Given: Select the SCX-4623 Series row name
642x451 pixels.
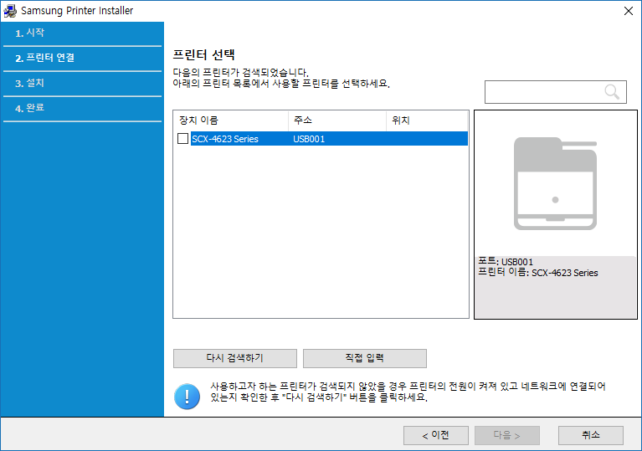Looking at the screenshot, I should point(225,139).
